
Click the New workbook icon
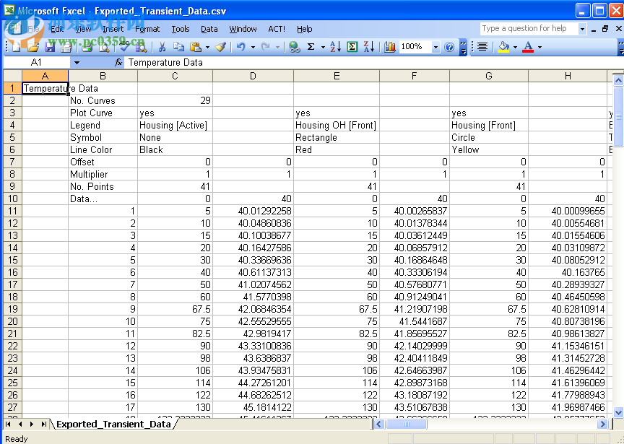point(17,47)
